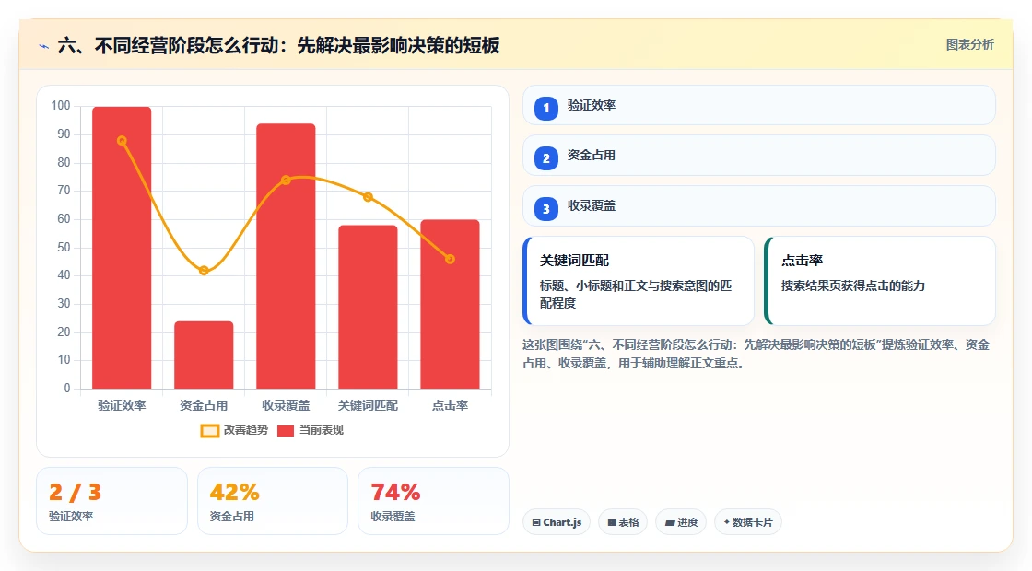Click the text 标题、小标题和正文与搜索意图的匹配程度

[636, 295]
